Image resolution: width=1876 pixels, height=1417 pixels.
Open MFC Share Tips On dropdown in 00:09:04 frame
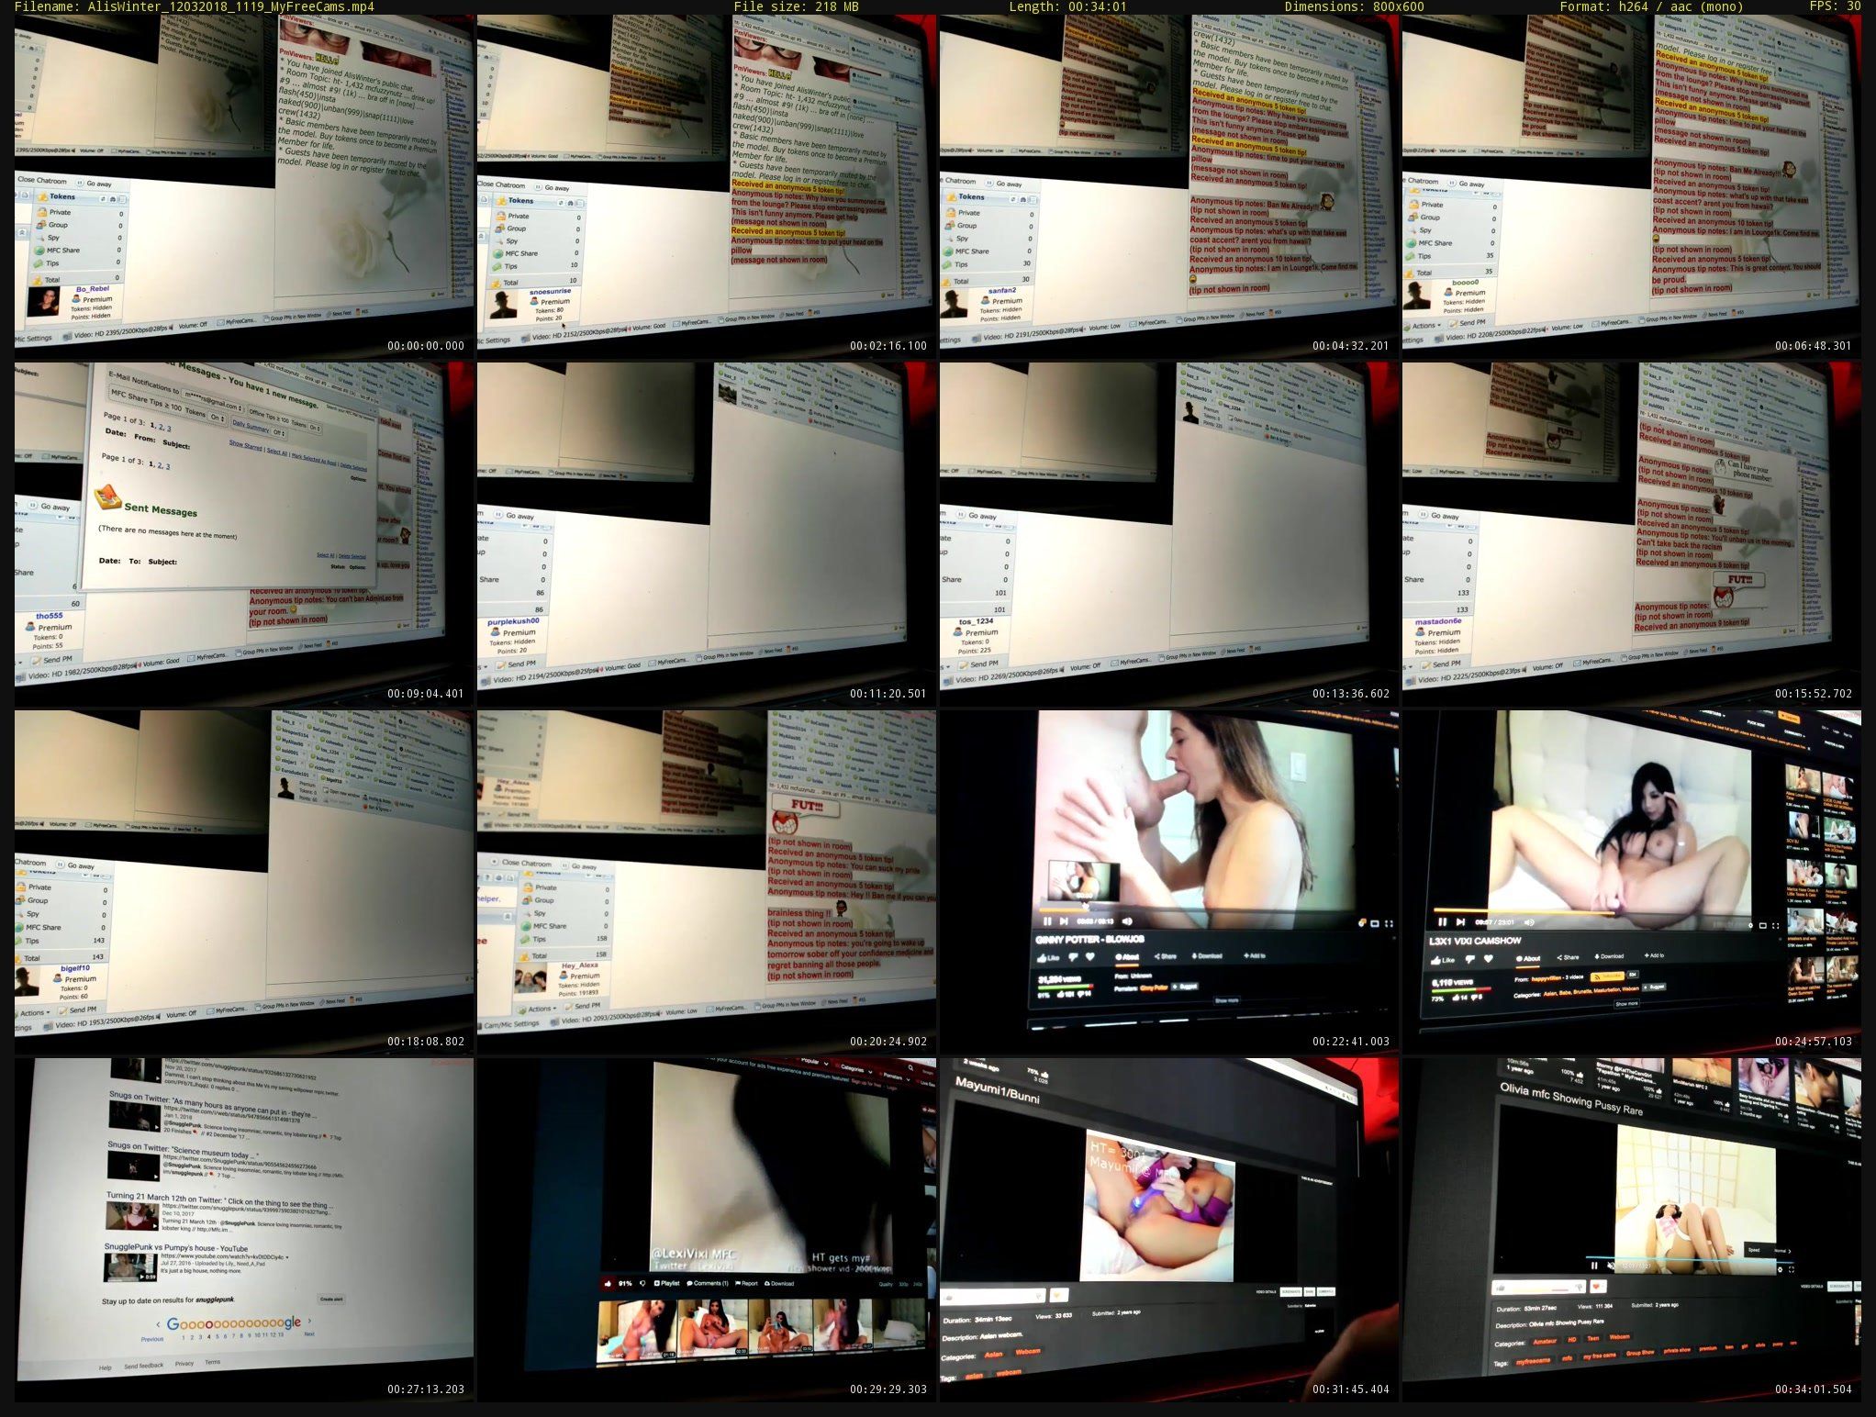coord(217,418)
